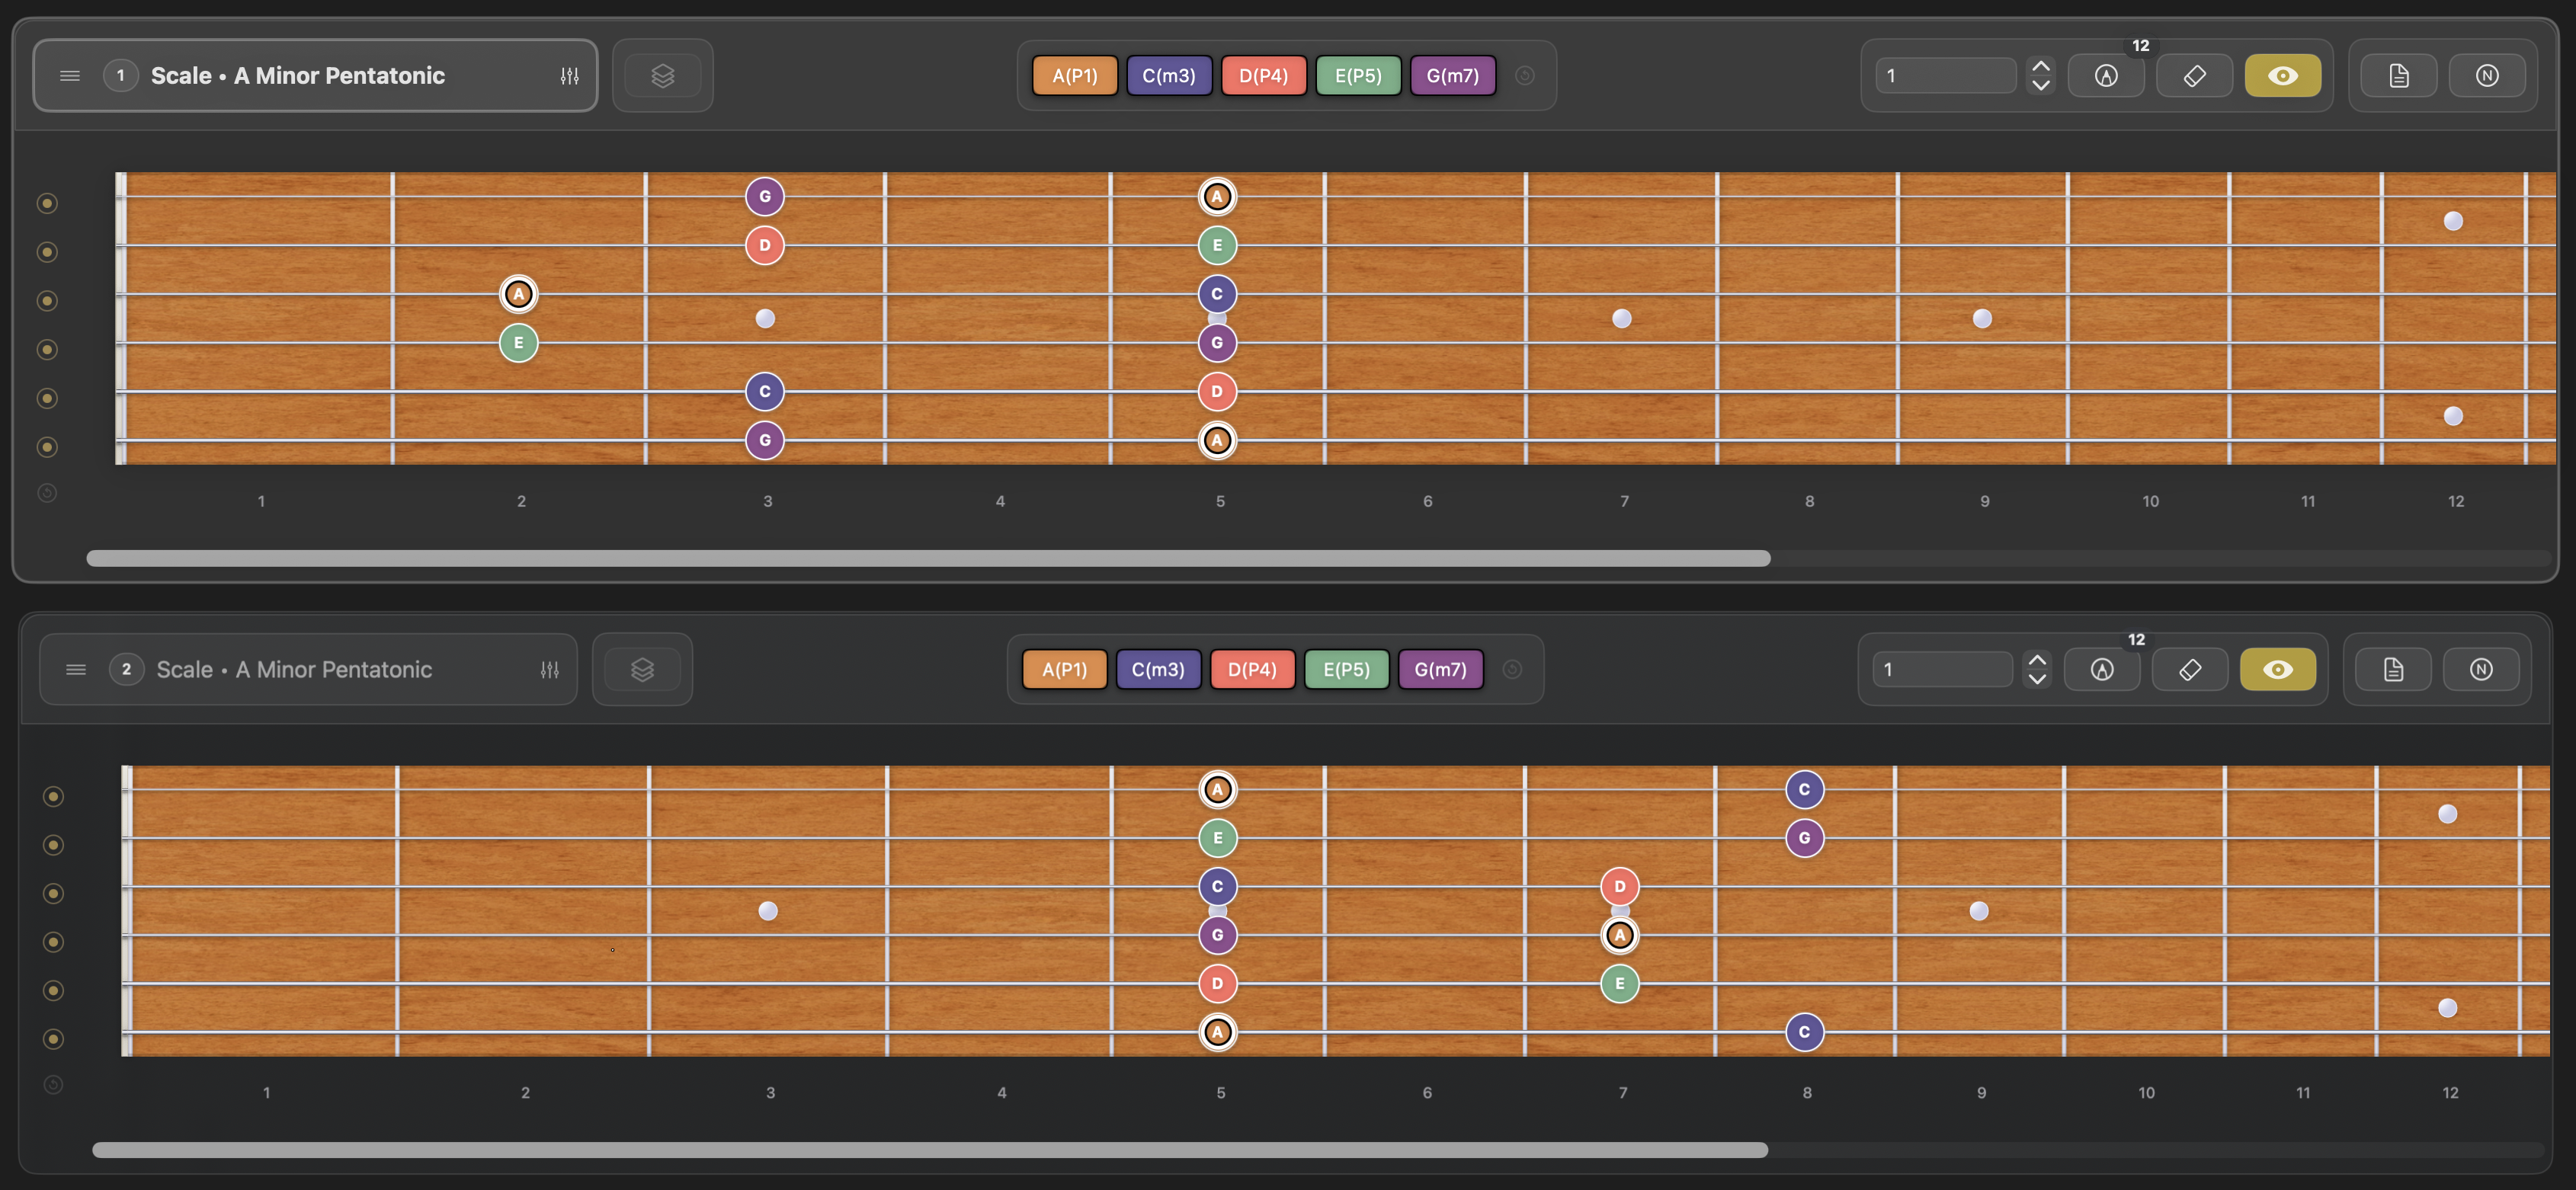Click the circled A button in panel 2
This screenshot has height=1190, width=2576.
[2102, 670]
